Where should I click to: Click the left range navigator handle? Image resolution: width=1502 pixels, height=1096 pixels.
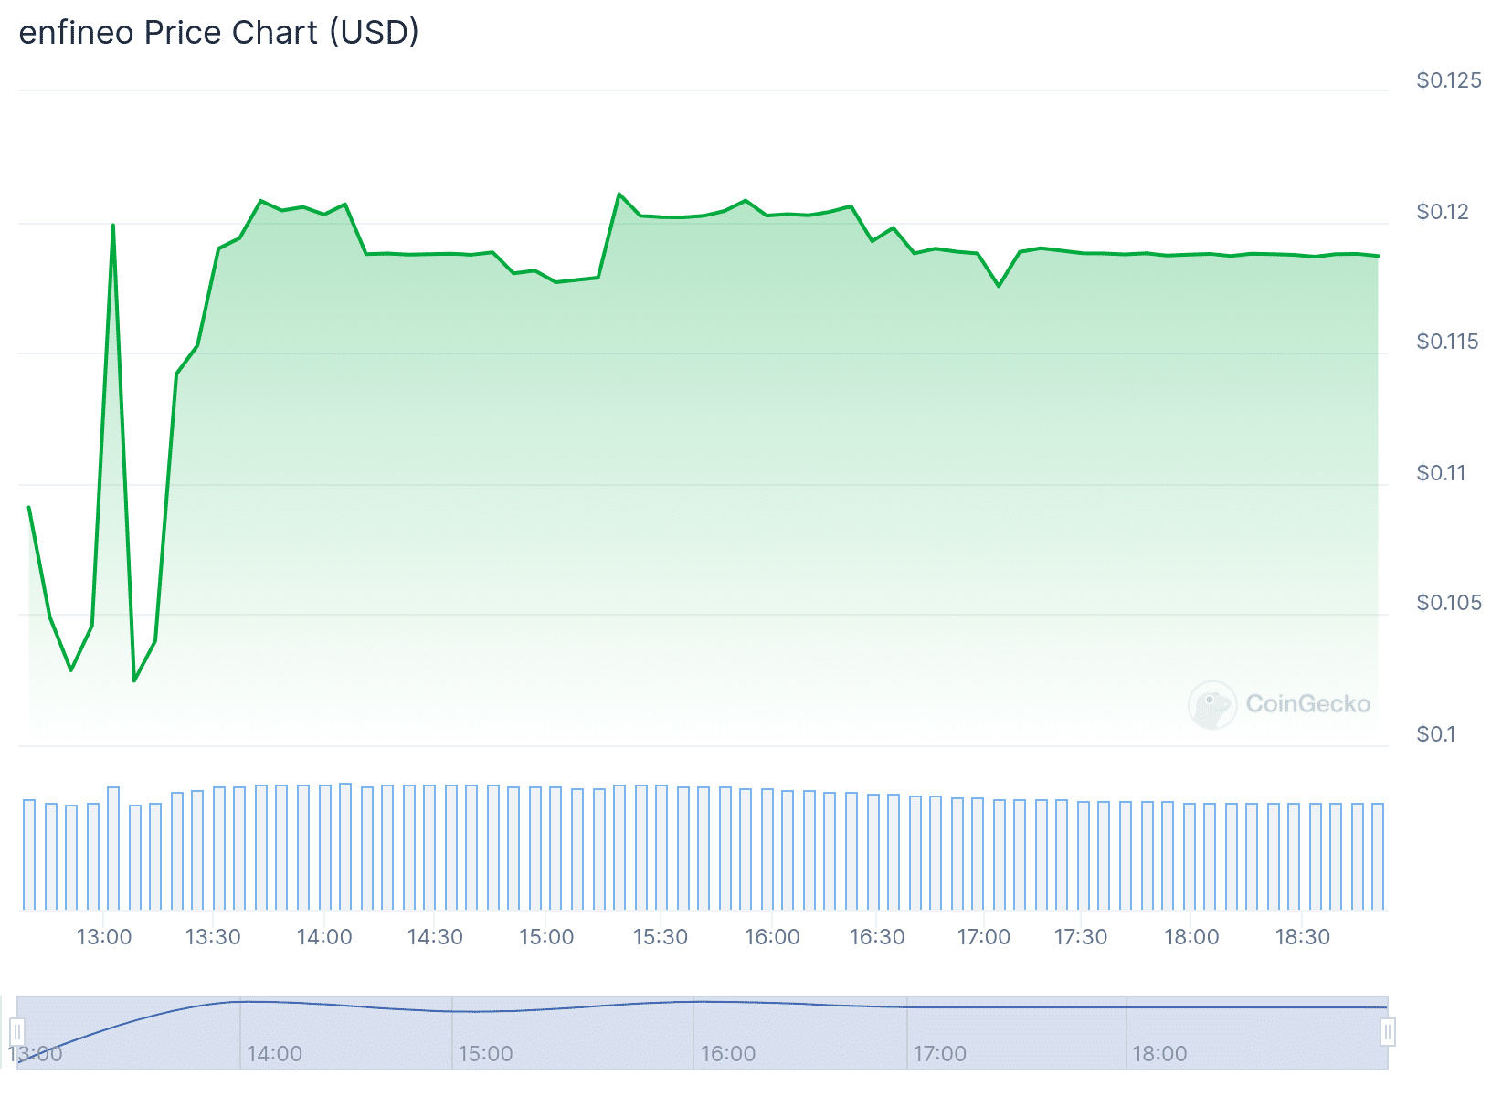point(16,1033)
